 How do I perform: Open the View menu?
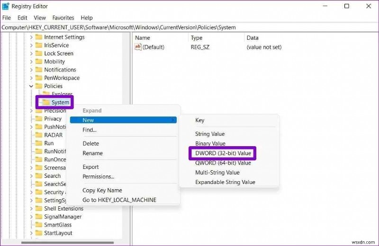pyautogui.click(x=40, y=18)
